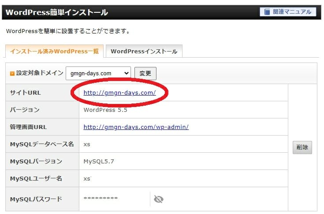
Task: Click the WordPress簡単インストール header title
Action: 57,12
